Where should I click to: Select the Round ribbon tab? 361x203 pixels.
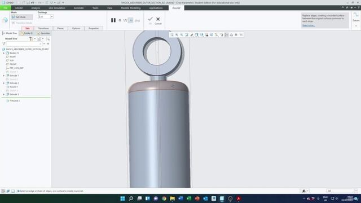point(177,8)
